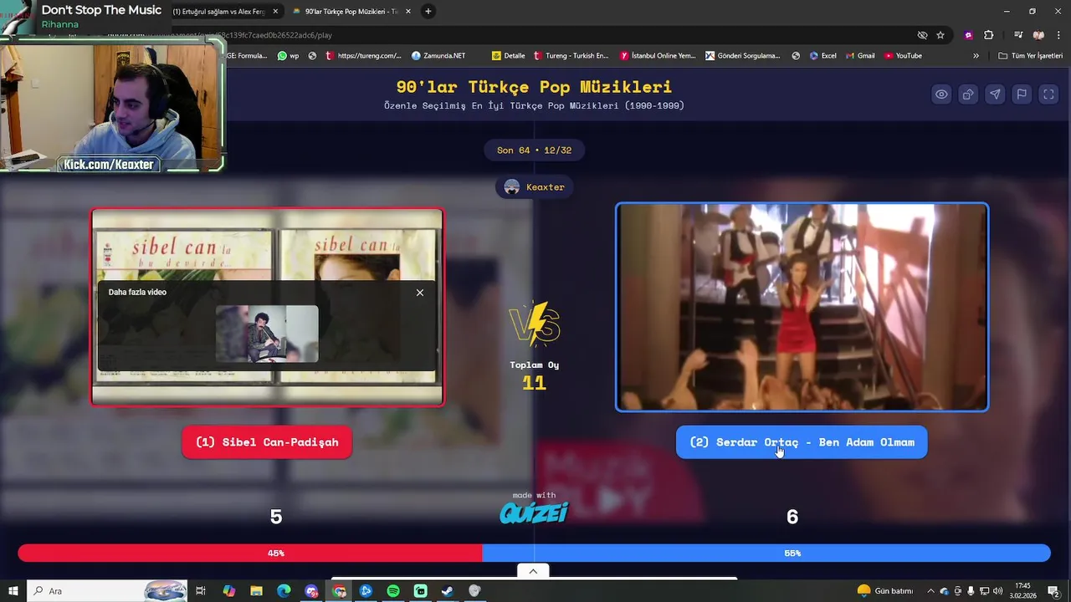1071x602 pixels.
Task: Vote for (2) Serdar Ortaç - Ben Adam Olmam
Action: (x=802, y=442)
